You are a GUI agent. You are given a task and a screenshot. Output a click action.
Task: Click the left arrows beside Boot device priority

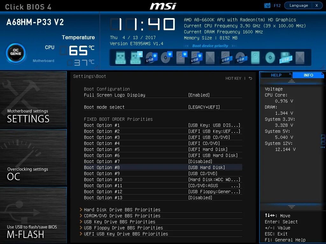click(186, 46)
